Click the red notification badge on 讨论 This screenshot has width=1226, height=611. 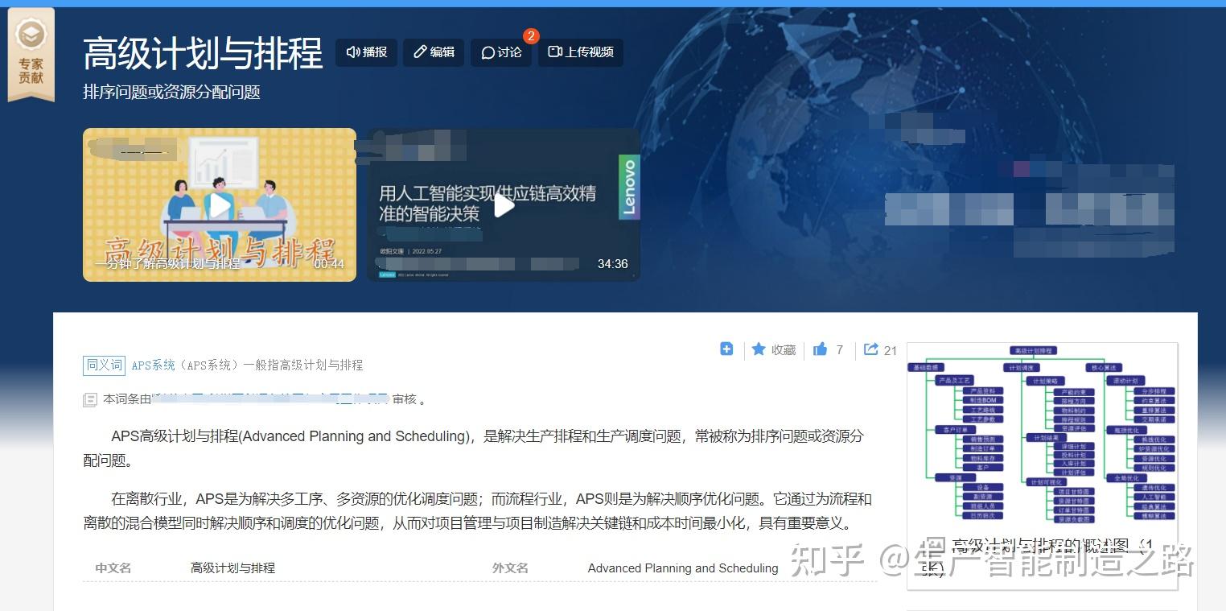click(530, 36)
